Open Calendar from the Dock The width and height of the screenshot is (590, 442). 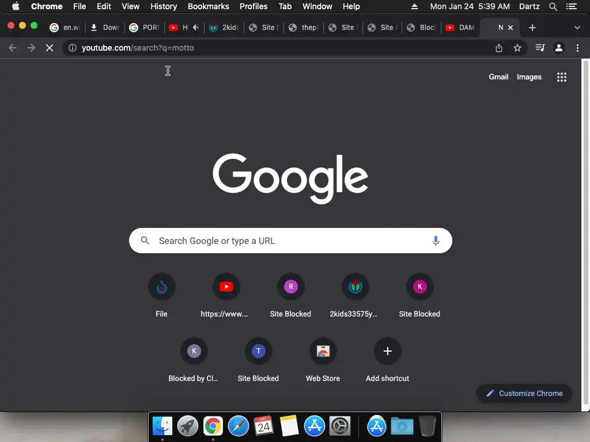pyautogui.click(x=263, y=426)
